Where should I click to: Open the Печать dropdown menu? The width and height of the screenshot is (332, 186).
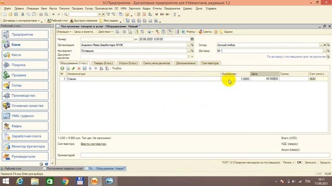click(x=288, y=163)
